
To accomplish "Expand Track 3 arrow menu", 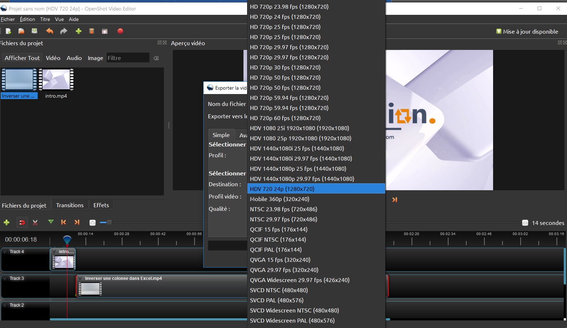I will pos(5,278).
